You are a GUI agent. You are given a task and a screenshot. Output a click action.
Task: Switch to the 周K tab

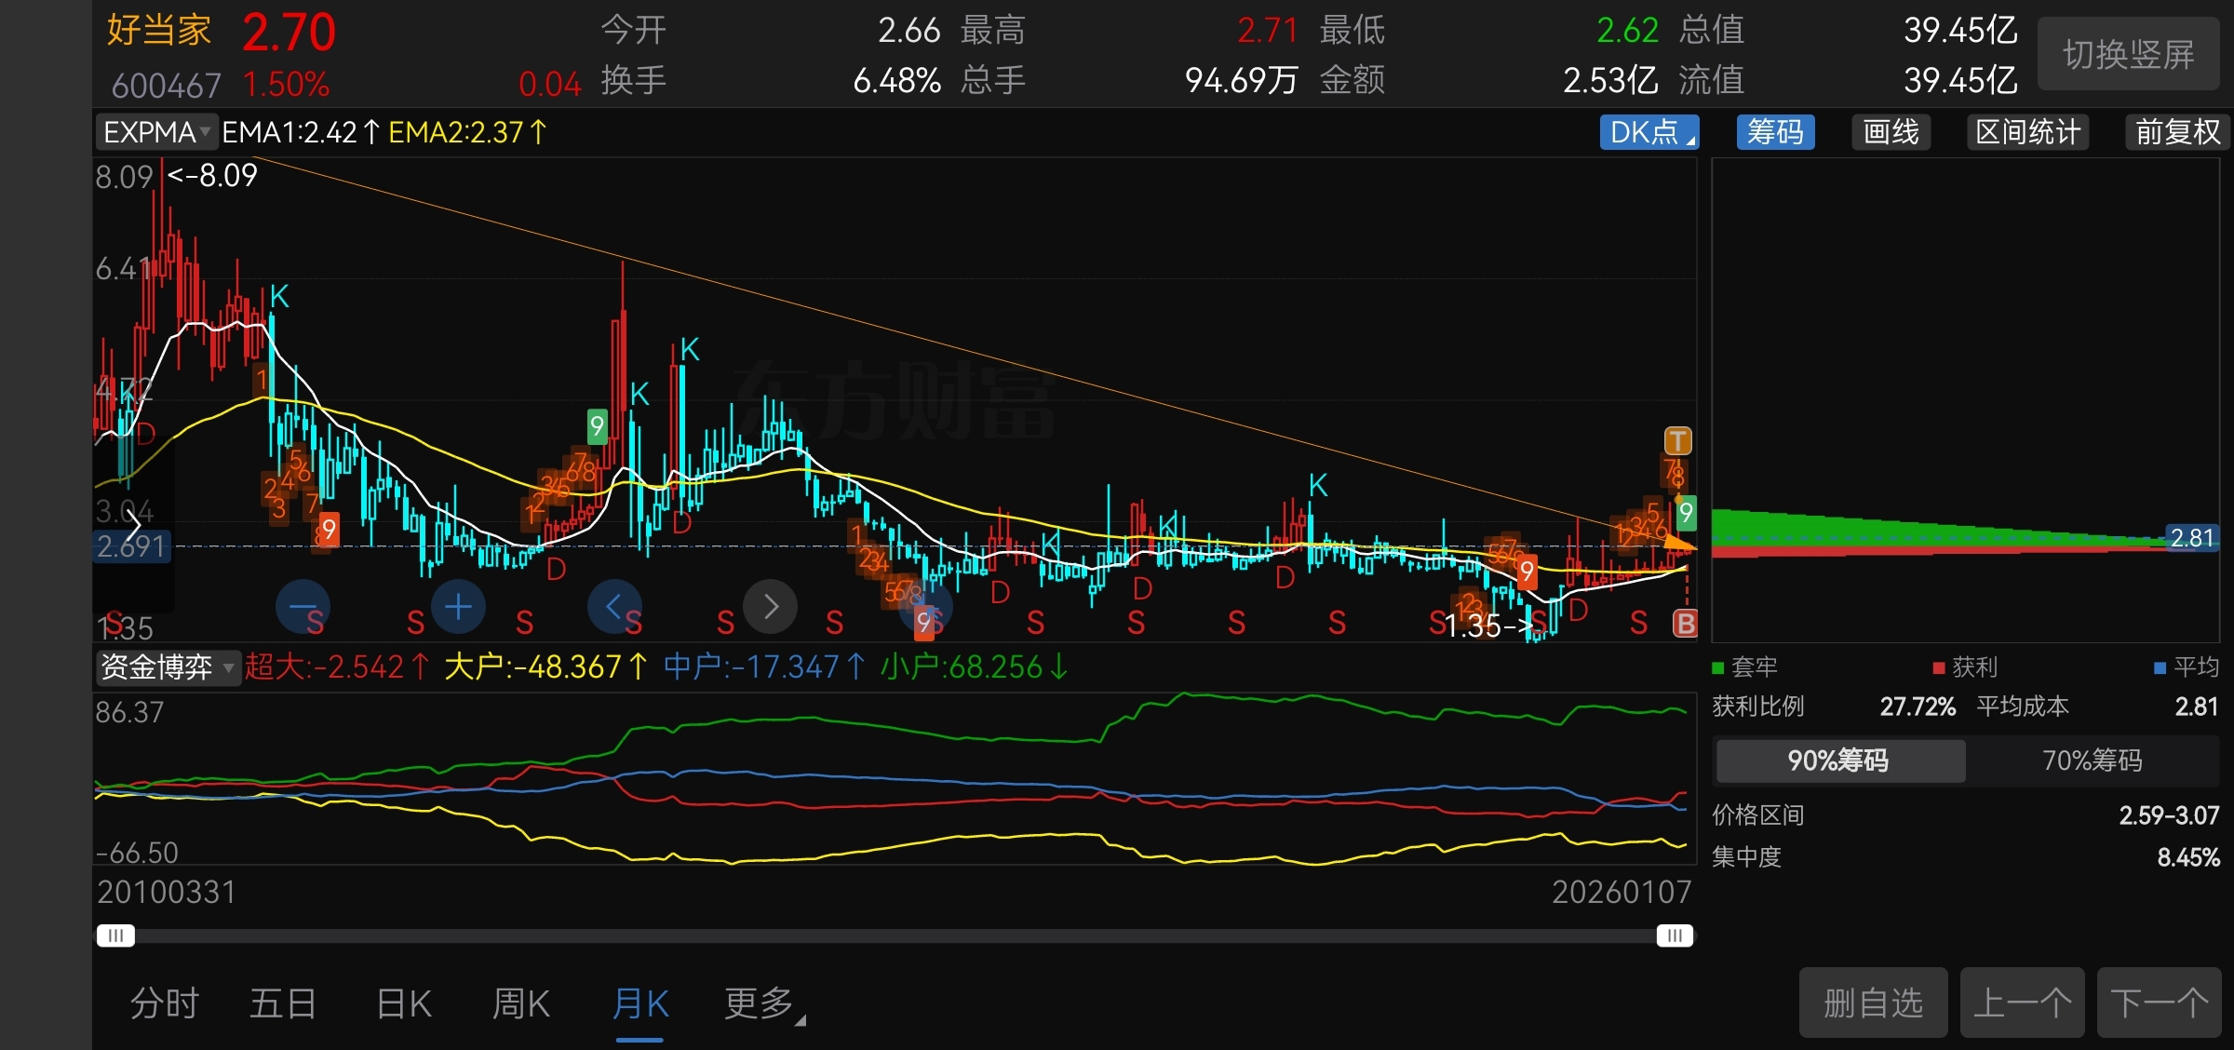521,1004
